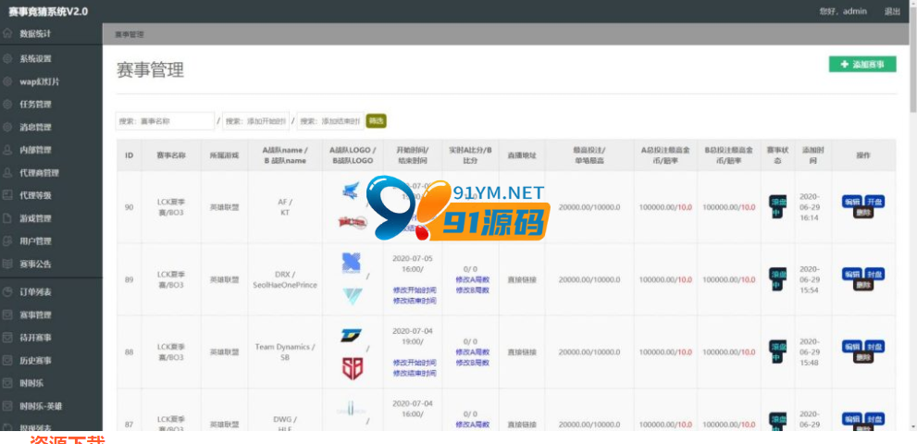Viewport: 917px width, 444px height.
Task: Click 删除 for match ID 88
Action: 862,357
